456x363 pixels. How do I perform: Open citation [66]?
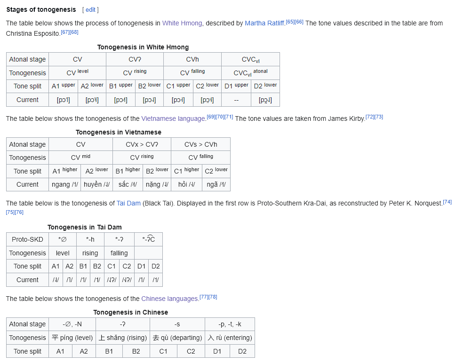[x=299, y=22]
